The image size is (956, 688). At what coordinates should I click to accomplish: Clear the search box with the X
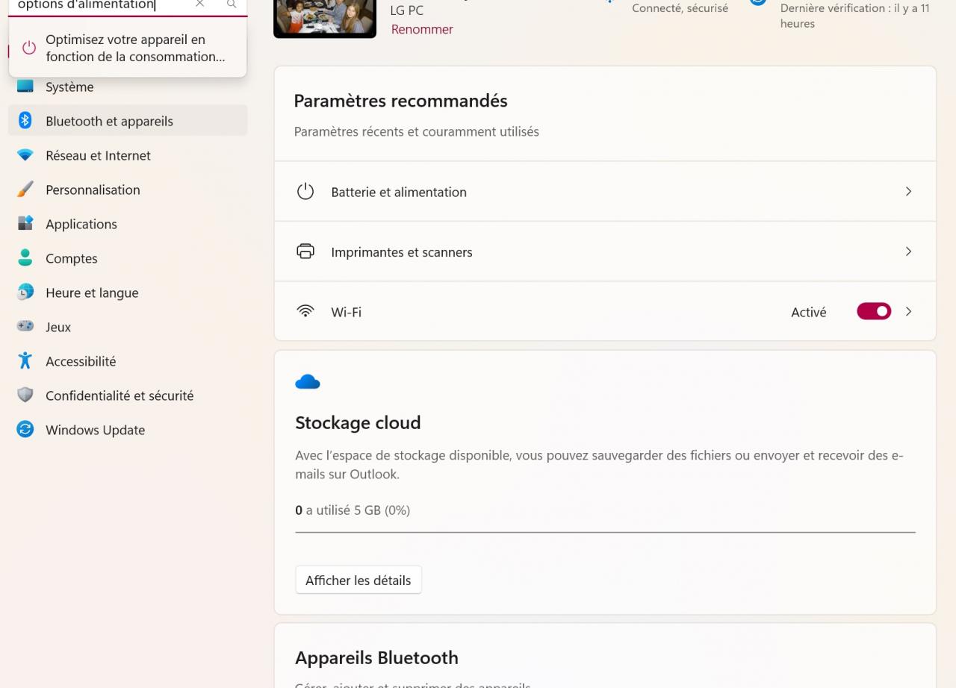coord(199,4)
